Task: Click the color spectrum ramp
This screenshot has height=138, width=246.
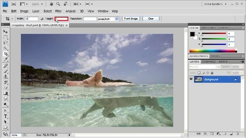Action: (213, 51)
